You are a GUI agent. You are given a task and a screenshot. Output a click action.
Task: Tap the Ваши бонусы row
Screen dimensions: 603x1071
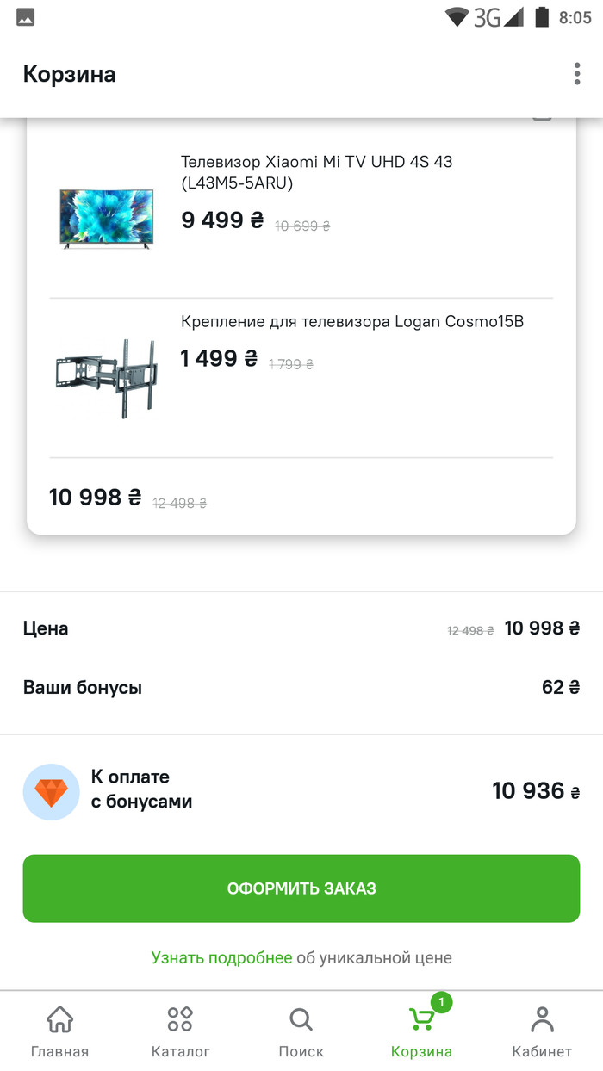click(x=301, y=687)
